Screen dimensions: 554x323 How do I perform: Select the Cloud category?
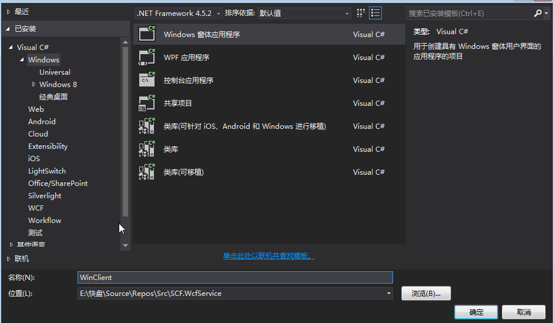coord(38,134)
